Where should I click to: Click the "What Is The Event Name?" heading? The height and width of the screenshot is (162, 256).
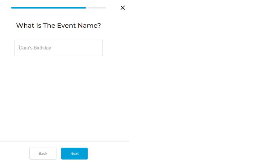pos(58,26)
